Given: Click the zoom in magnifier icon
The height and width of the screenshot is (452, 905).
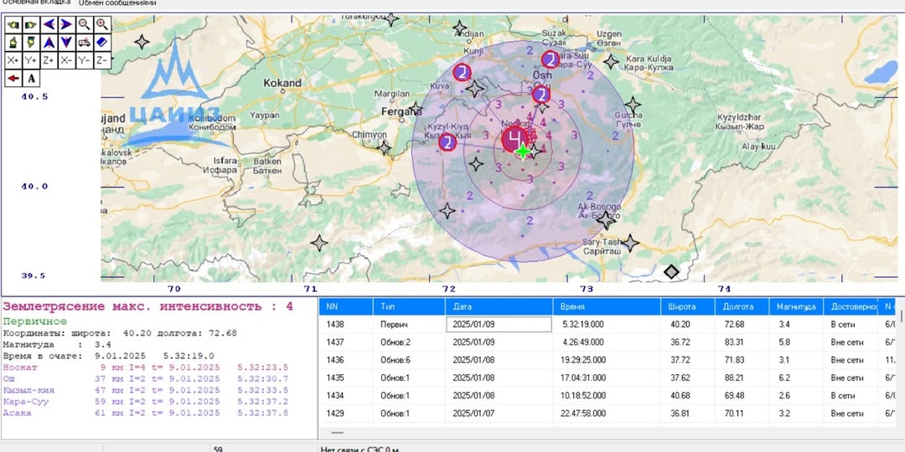Looking at the screenshot, I should pyautogui.click(x=102, y=25).
